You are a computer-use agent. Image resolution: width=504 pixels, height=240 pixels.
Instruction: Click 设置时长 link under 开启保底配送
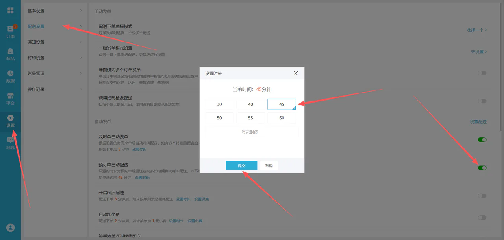183,199
